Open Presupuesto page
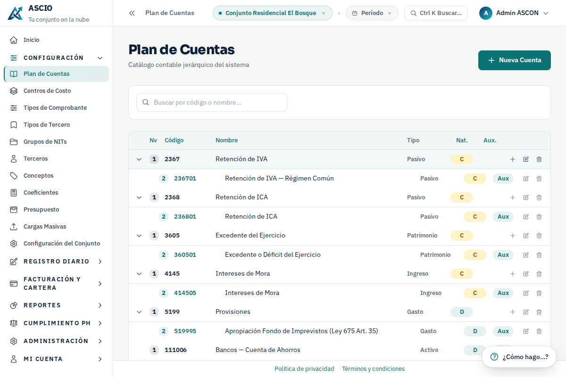Viewport: 566px width, 377px height. pos(57,210)
